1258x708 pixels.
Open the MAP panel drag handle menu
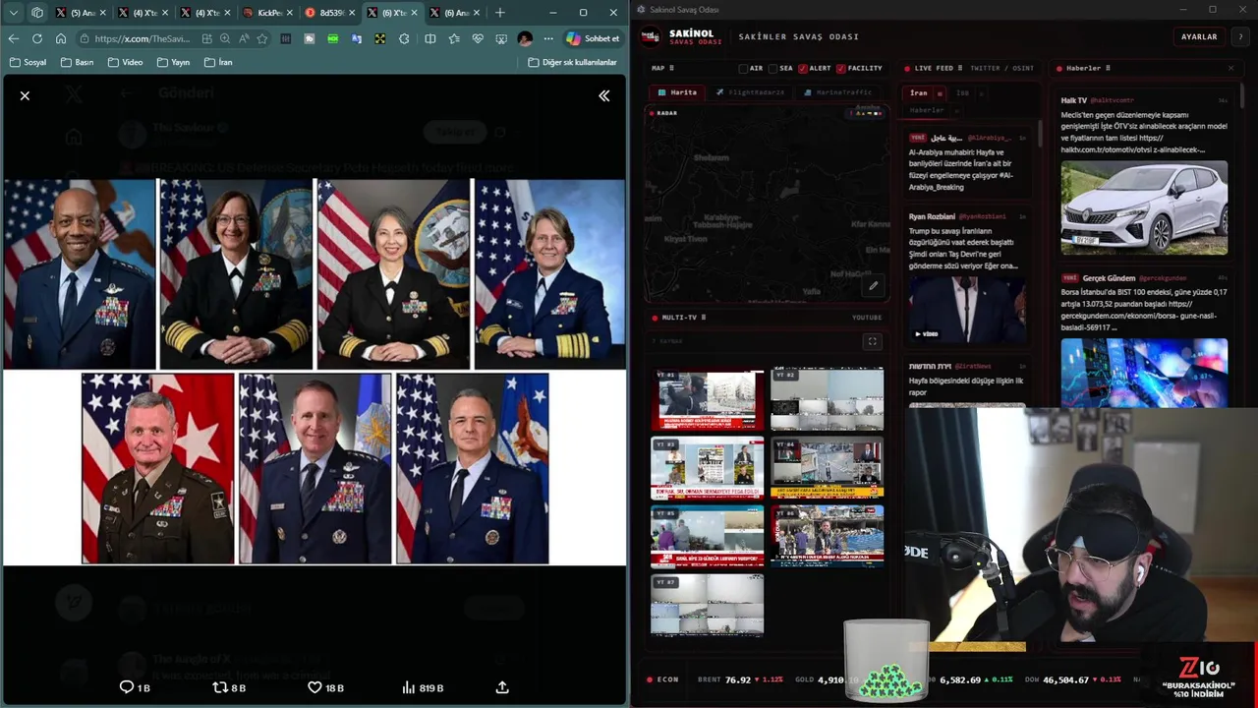coord(671,69)
